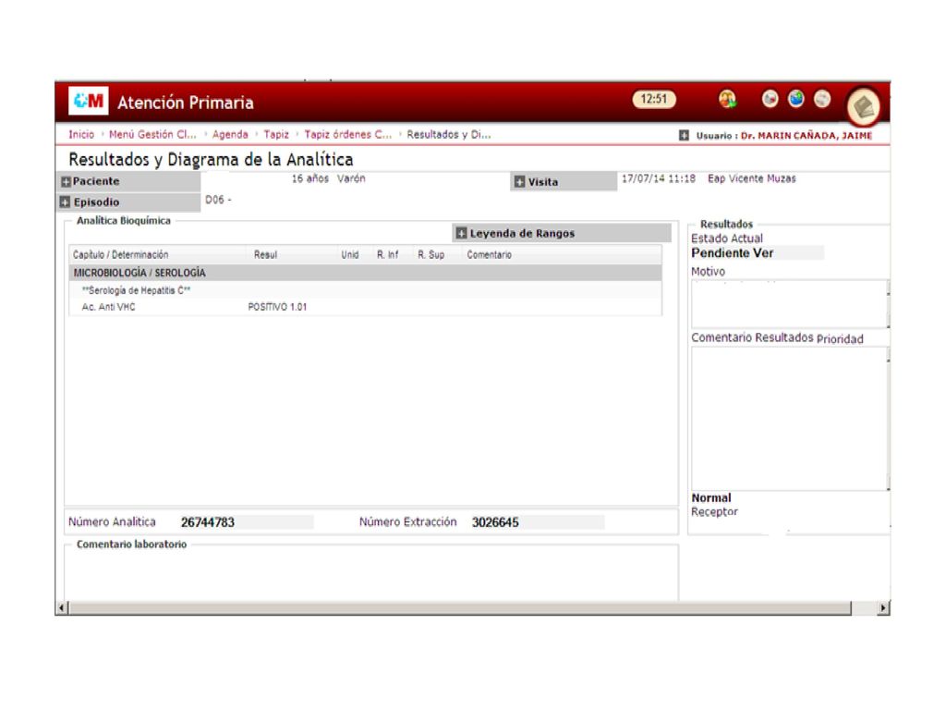946x710 pixels.
Task: Expand the Paciente section
Action: coord(66,182)
